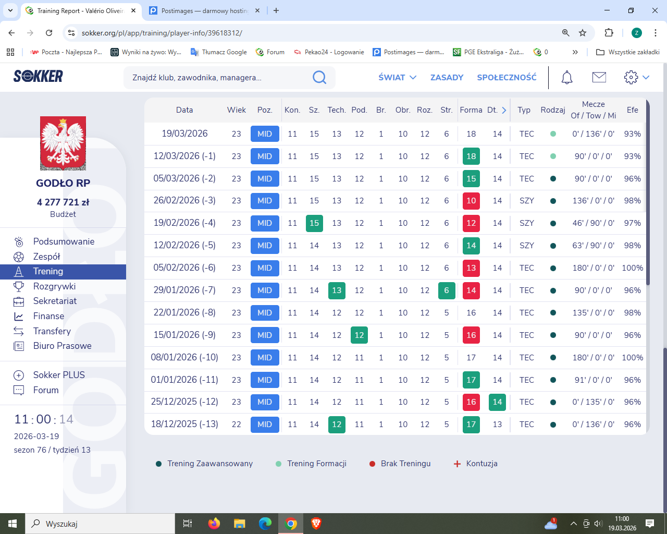Open Transfery in the sidebar
Screen dimensions: 667x534
[52, 331]
